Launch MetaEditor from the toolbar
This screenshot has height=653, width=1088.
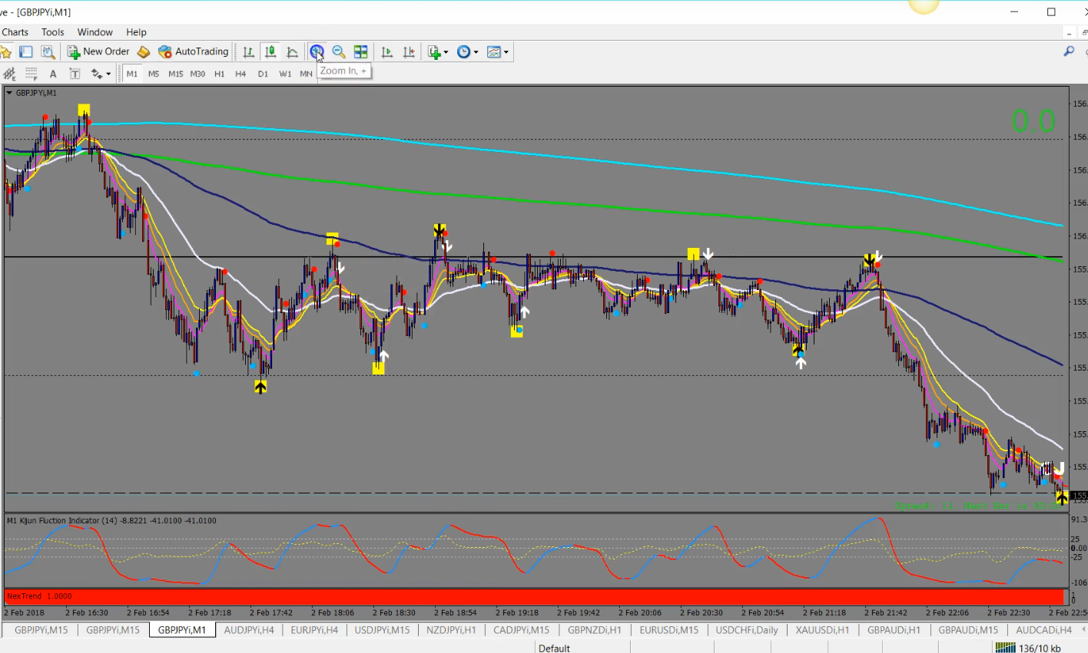pyautogui.click(x=144, y=52)
